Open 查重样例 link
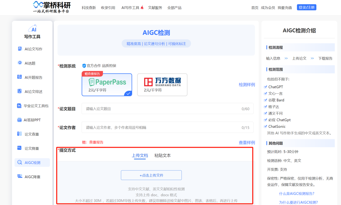 click(x=247, y=142)
